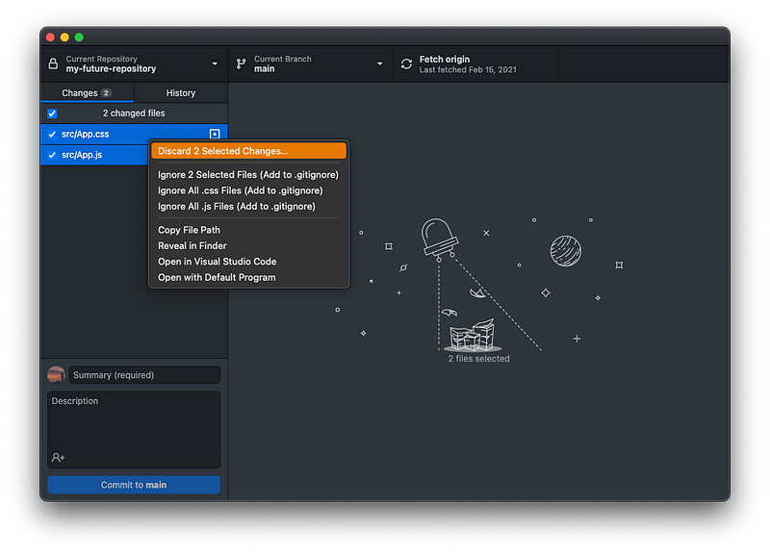Choose Discard 2 Selected Changes
The height and width of the screenshot is (554, 770).
tap(248, 151)
